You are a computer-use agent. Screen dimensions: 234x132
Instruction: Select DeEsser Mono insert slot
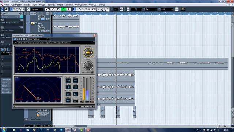click(8, 30)
